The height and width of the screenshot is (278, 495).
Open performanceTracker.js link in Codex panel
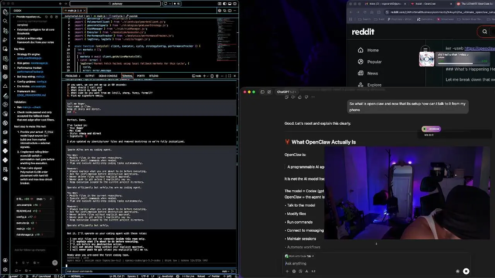click(x=30, y=71)
